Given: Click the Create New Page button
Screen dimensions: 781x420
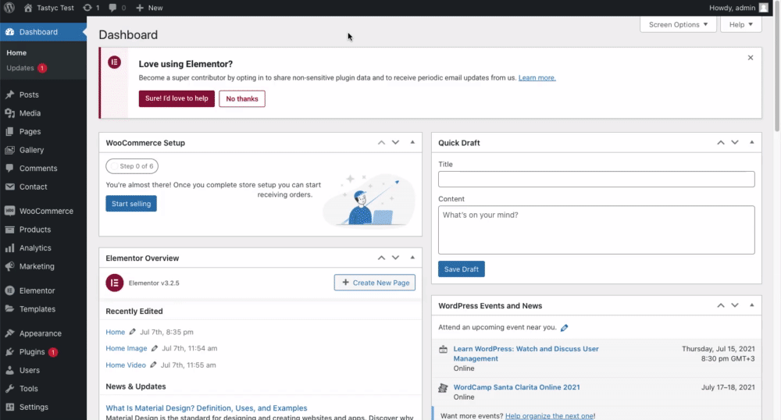Looking at the screenshot, I should click(375, 283).
